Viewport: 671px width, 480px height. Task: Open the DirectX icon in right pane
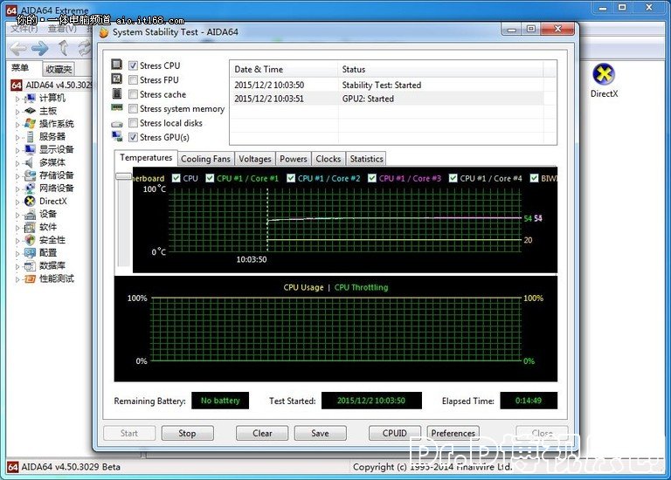tap(604, 74)
